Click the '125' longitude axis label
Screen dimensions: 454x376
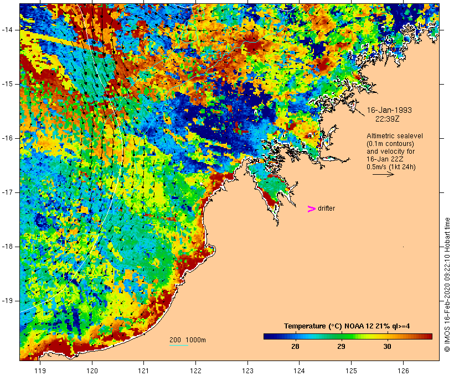352,370
